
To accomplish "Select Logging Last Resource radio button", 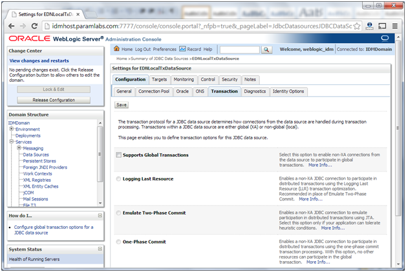I will point(118,179).
